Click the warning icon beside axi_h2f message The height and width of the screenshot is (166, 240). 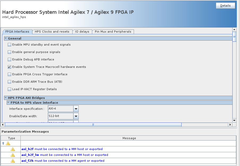[13, 149]
